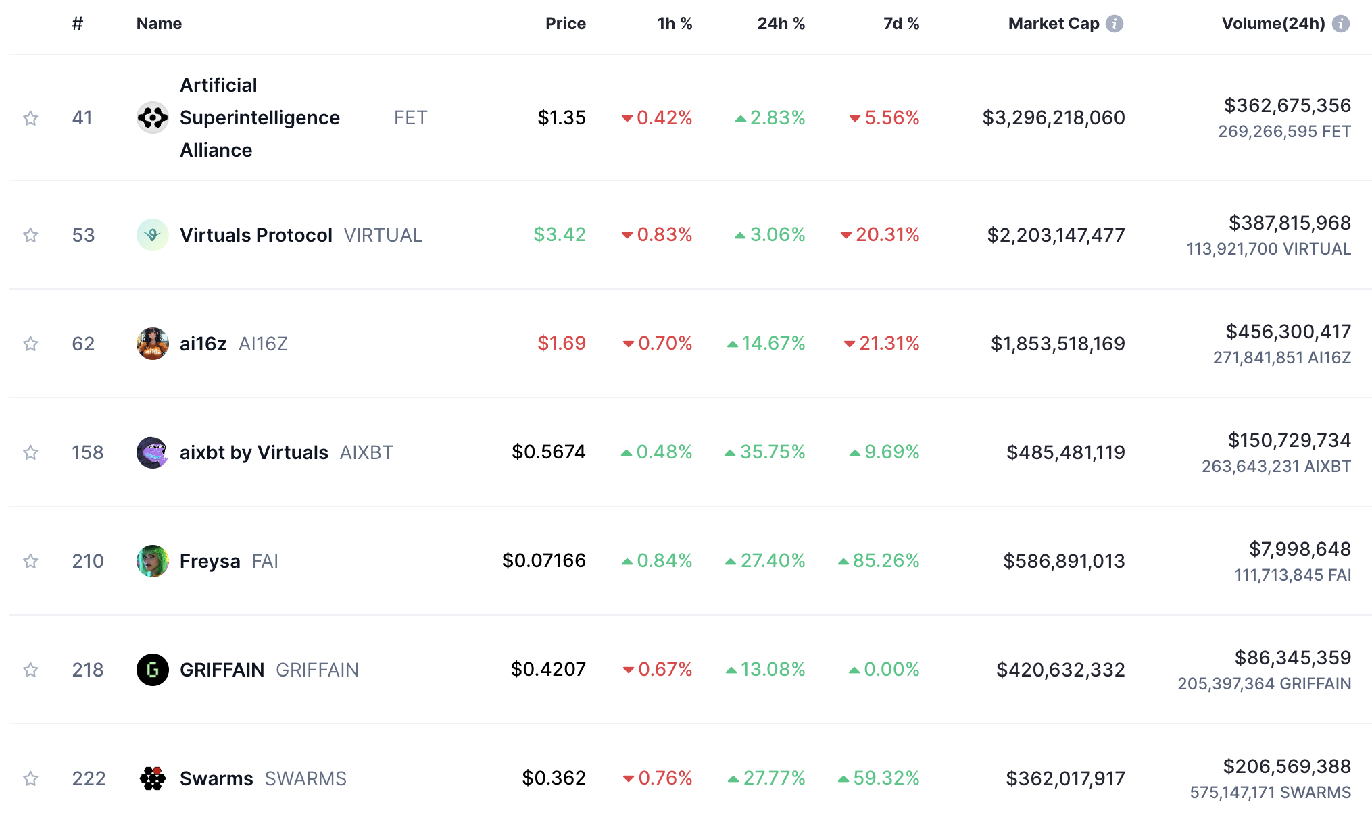
Task: Sort the table by 7d % column
Action: click(900, 22)
